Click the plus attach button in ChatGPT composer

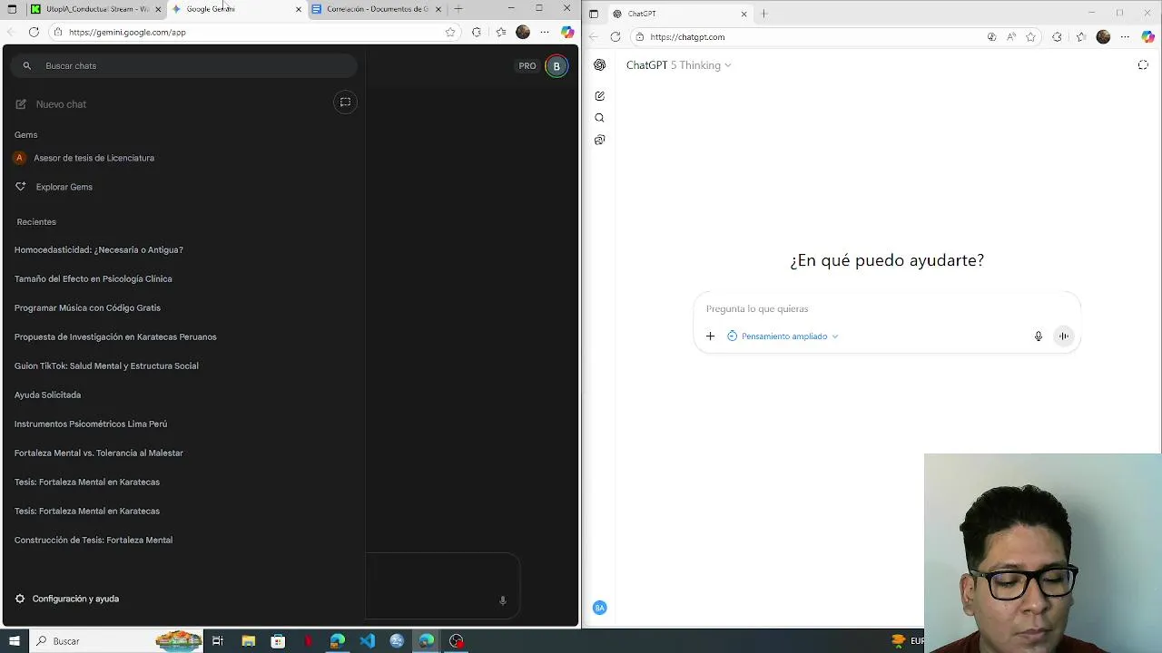[710, 336]
